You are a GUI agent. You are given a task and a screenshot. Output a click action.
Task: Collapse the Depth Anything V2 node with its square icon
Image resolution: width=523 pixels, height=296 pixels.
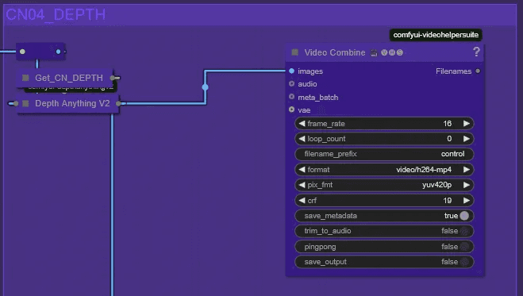(25, 103)
